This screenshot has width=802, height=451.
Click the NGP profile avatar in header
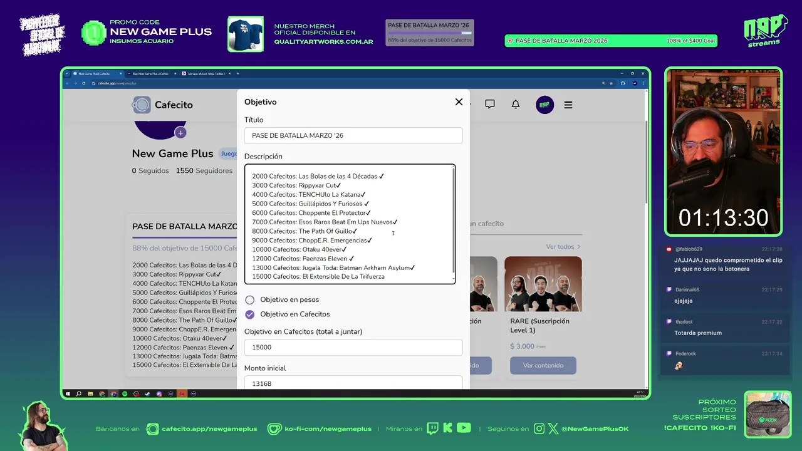point(544,105)
